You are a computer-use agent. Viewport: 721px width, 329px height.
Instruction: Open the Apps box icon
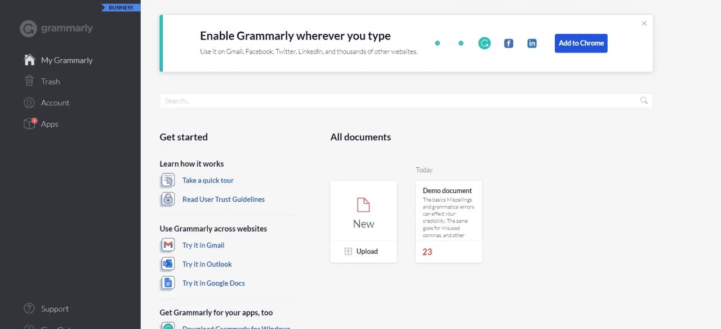29,124
